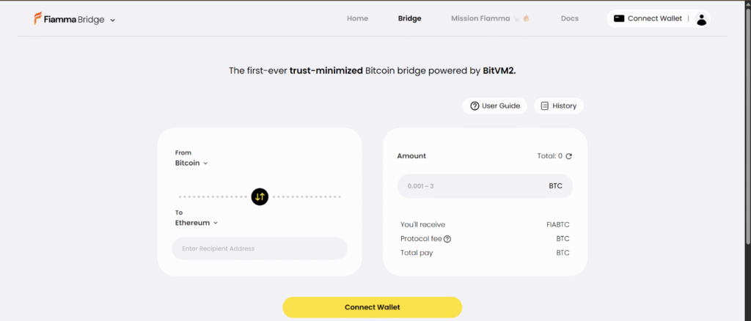The image size is (751, 321).
Task: Click the Fiamma Bridge flame logo
Action: (x=38, y=18)
